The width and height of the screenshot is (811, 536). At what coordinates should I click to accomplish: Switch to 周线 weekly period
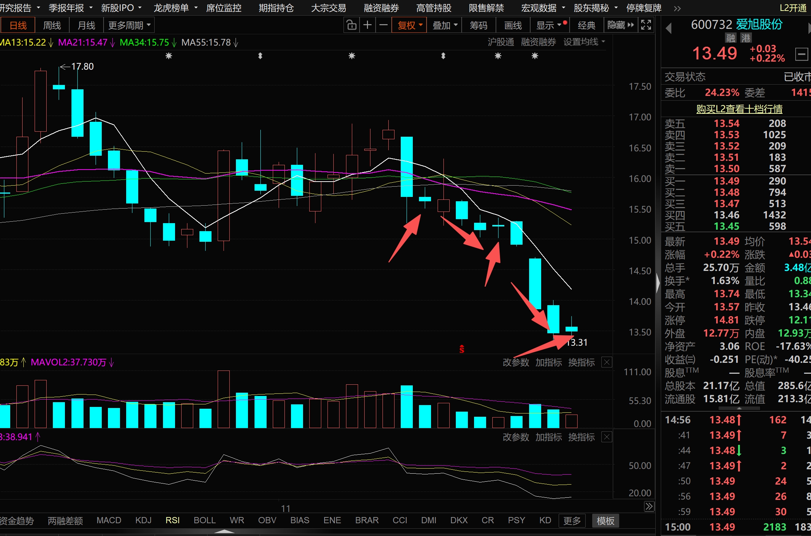coord(52,25)
